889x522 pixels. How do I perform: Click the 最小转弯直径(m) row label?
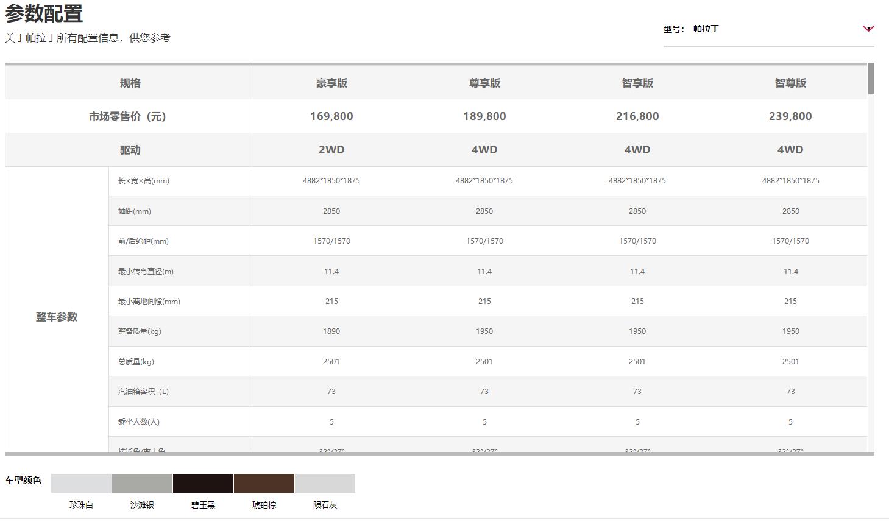click(146, 272)
